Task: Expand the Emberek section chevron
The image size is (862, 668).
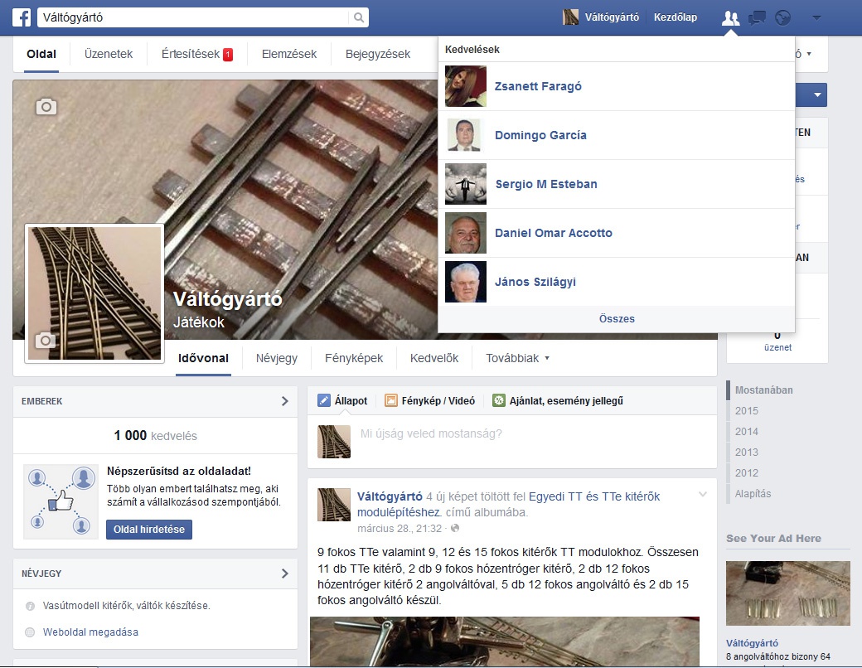Action: 284,401
